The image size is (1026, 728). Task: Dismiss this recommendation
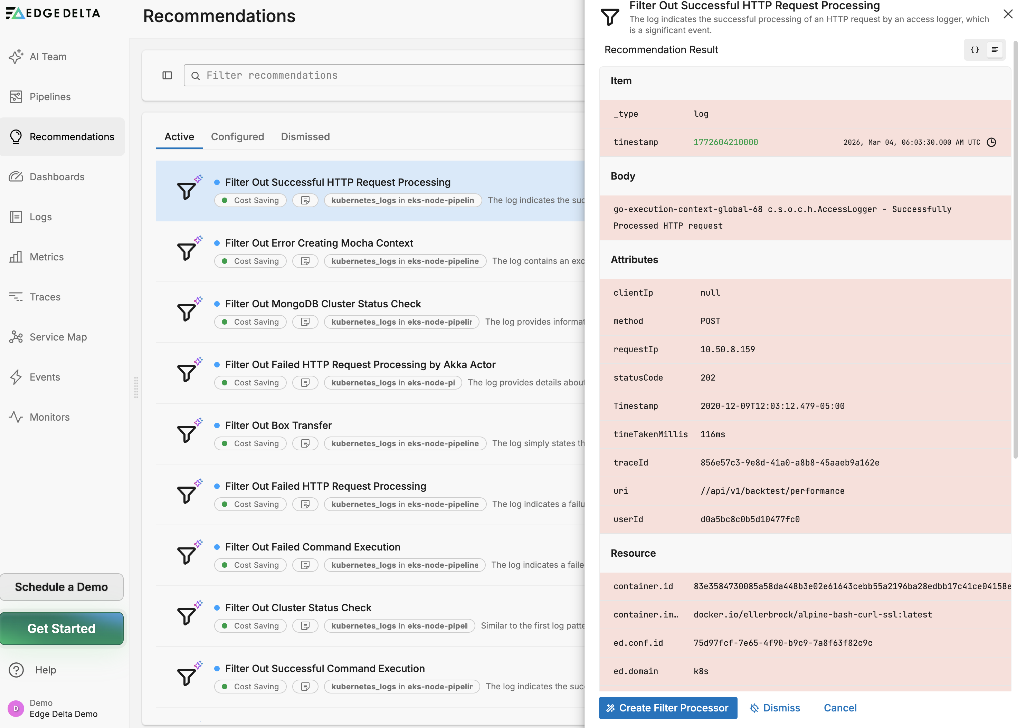click(775, 708)
